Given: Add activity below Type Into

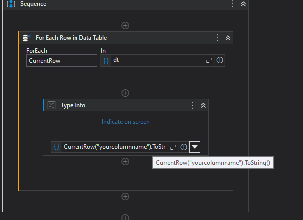Looking at the screenshot, I should coord(125,161).
